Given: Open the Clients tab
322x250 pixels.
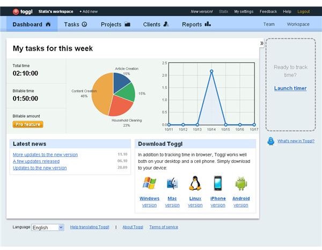Looking at the screenshot, I should [x=156, y=24].
